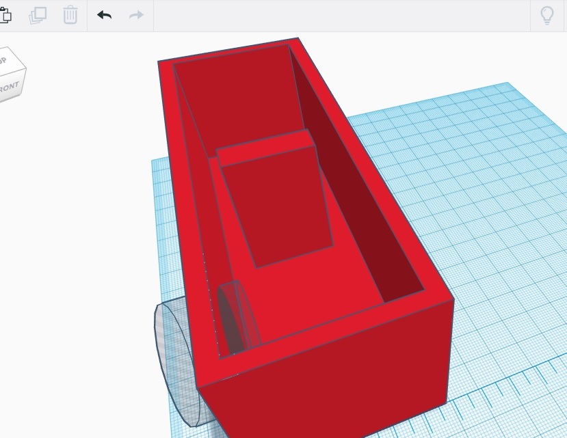
Task: Click the ViewCube edge between TOP and FRONT
Action: pyautogui.click(x=10, y=74)
